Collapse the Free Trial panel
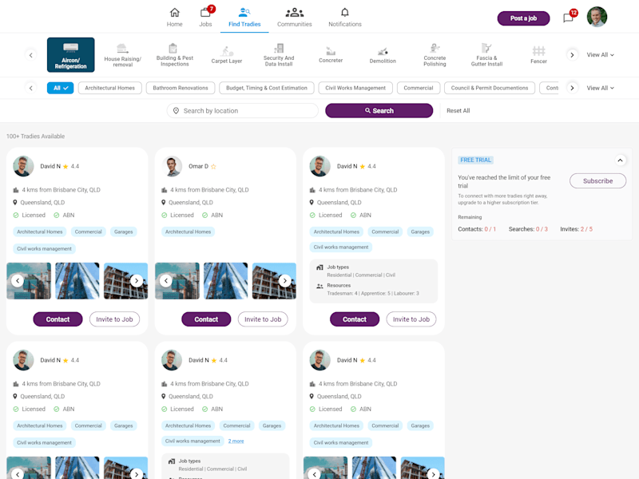This screenshot has width=639, height=479. (x=620, y=160)
